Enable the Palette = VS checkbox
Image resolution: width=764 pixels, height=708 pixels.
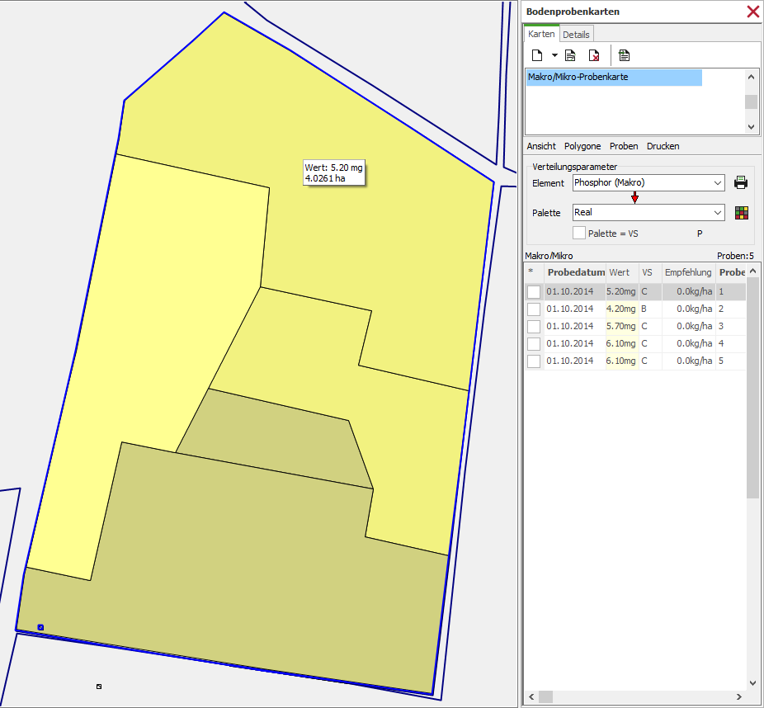click(x=579, y=234)
